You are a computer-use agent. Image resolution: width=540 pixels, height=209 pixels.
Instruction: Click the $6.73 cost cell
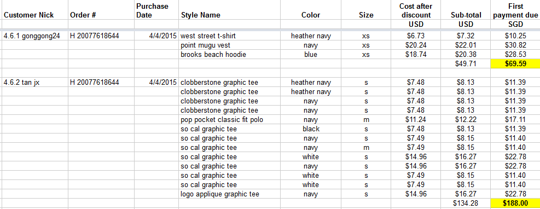point(415,36)
